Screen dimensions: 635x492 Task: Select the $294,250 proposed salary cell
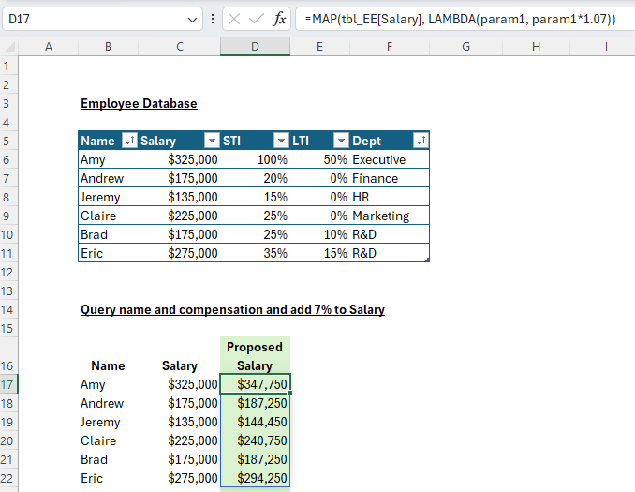pyautogui.click(x=255, y=478)
